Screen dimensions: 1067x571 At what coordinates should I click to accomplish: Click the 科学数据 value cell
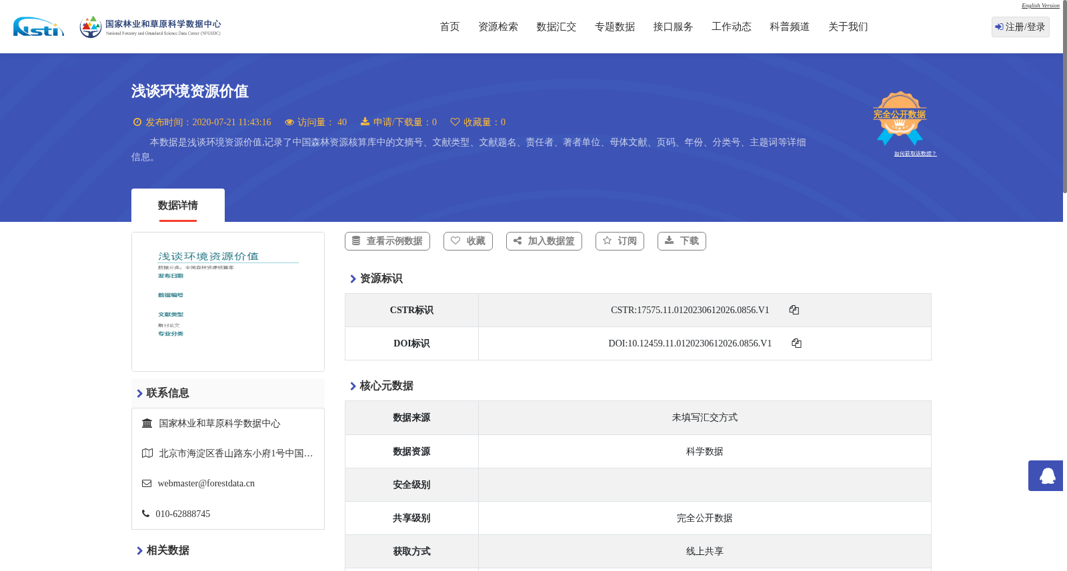[x=705, y=451]
